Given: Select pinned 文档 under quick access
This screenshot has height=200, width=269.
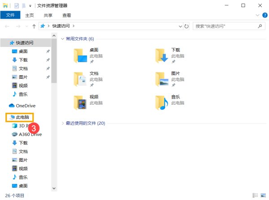Looking at the screenshot, I should (23, 68).
